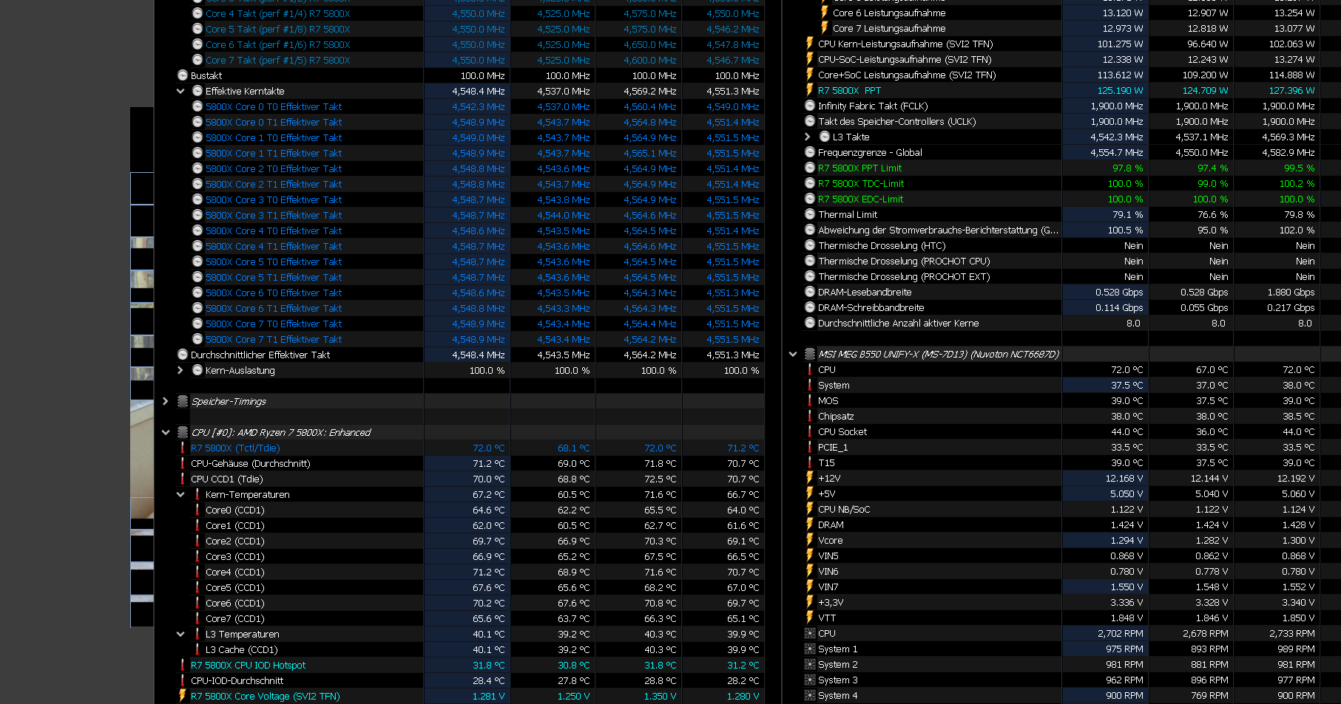Viewport: 1341px width, 704px height.
Task: Click the lightning icon of R7 5800X Core Voltage
Action: 183,696
